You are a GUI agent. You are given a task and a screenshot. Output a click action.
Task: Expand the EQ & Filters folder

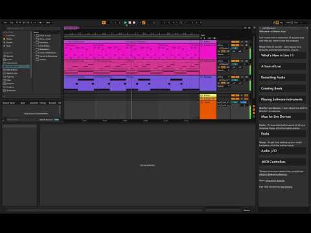point(34,46)
